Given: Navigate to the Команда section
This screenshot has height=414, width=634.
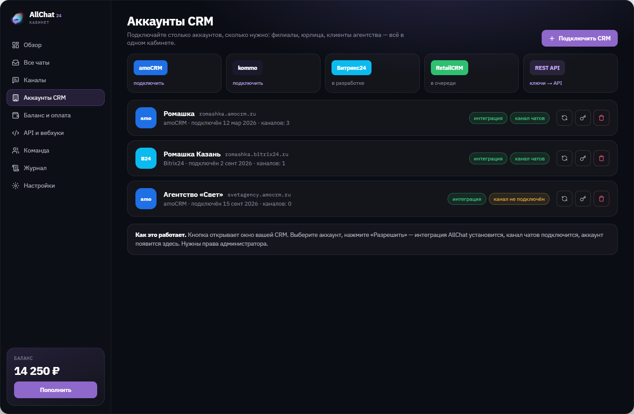Looking at the screenshot, I should [x=55, y=150].
